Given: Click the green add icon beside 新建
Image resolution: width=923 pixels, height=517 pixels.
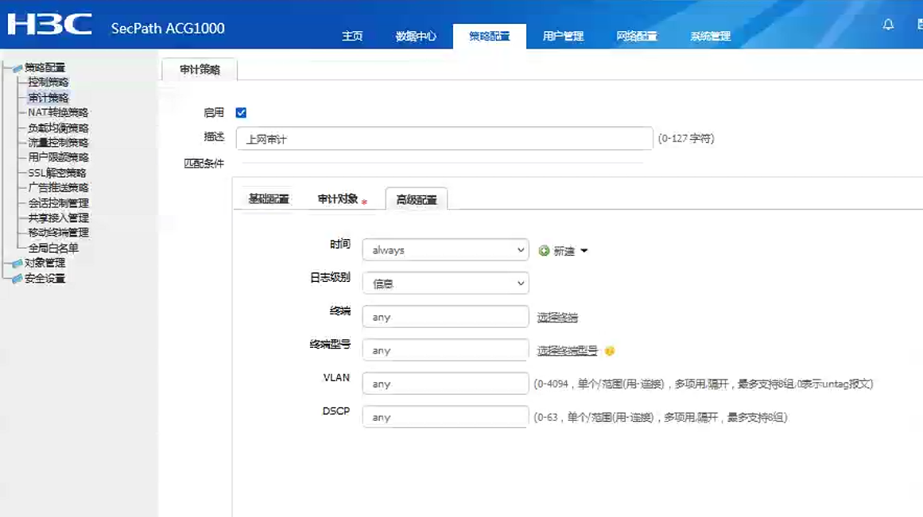Looking at the screenshot, I should (x=544, y=251).
